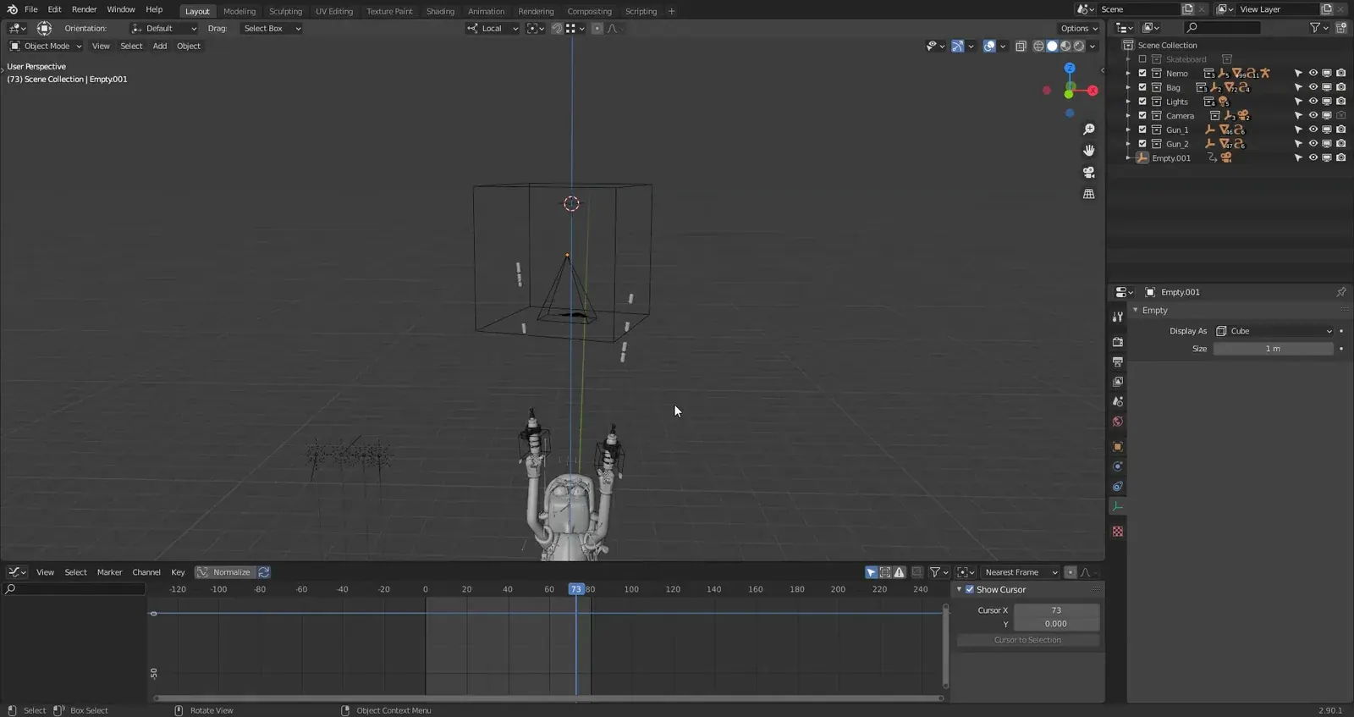Hide Bag collection with eye icon
The width and height of the screenshot is (1354, 717).
tap(1313, 87)
